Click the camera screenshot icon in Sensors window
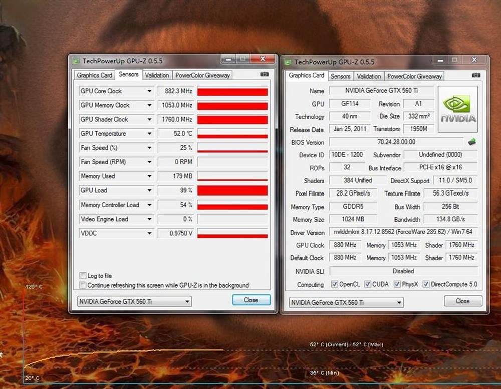 pos(264,74)
